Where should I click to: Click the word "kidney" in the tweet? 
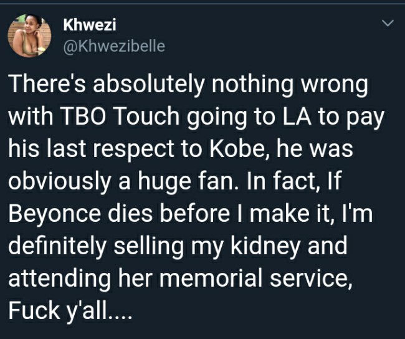point(265,246)
